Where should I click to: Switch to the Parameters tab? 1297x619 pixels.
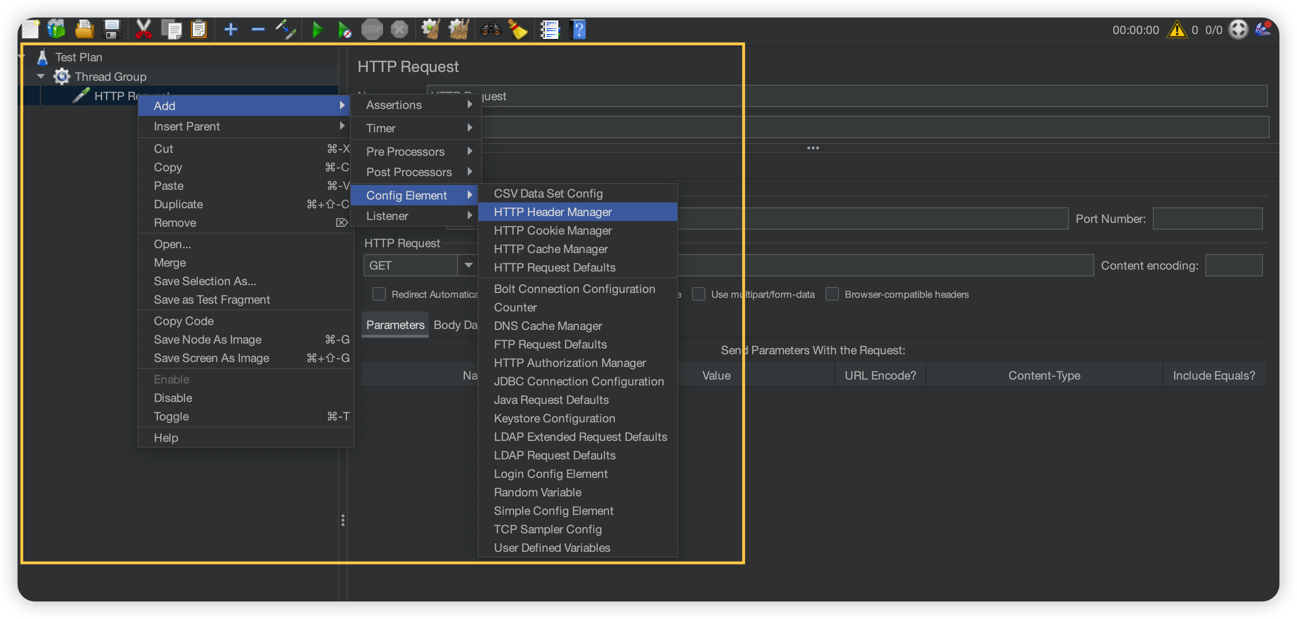[395, 325]
